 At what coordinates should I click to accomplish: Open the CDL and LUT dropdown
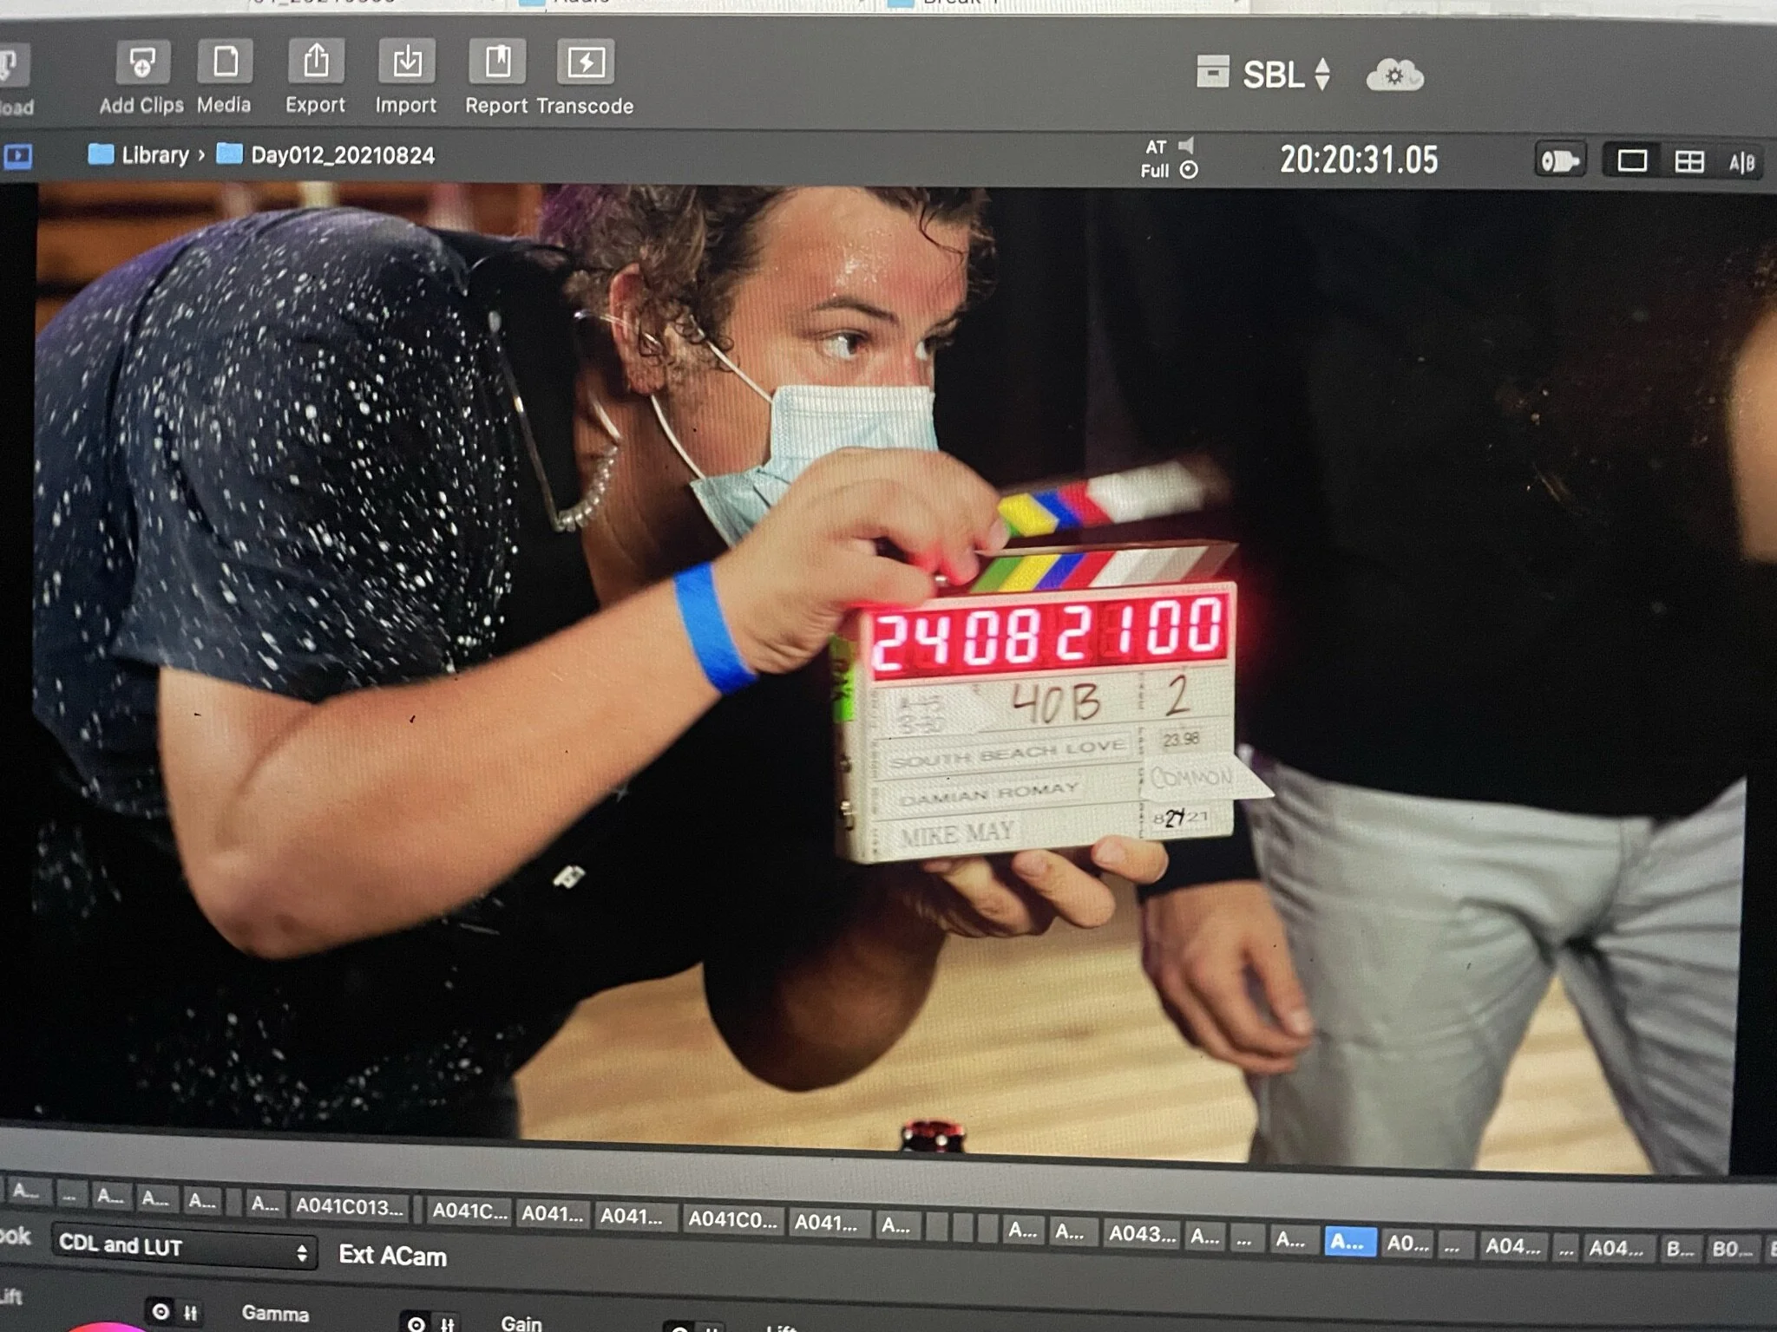pos(183,1248)
